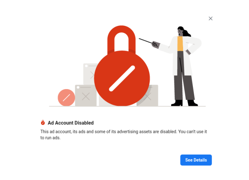Click the small pink prohibited circle
The image size is (249, 180).
coord(66,97)
